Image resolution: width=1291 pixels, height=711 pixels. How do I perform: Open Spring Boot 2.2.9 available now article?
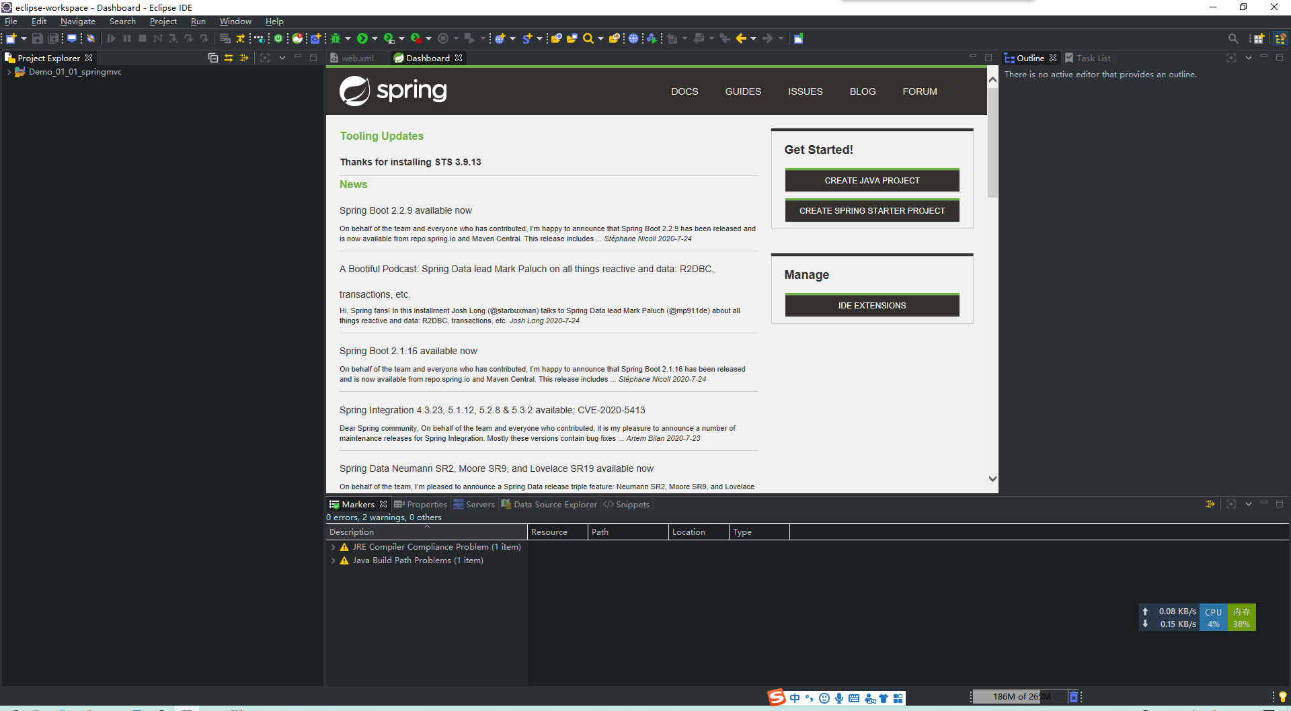(x=405, y=210)
